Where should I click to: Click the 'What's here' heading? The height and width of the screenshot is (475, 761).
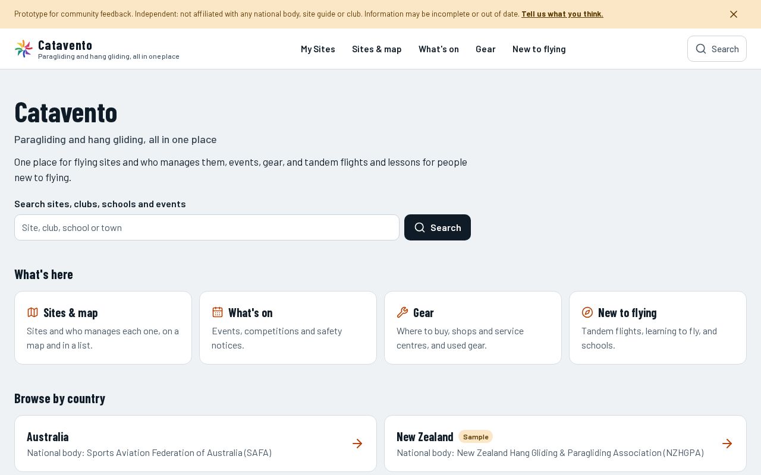click(44, 274)
